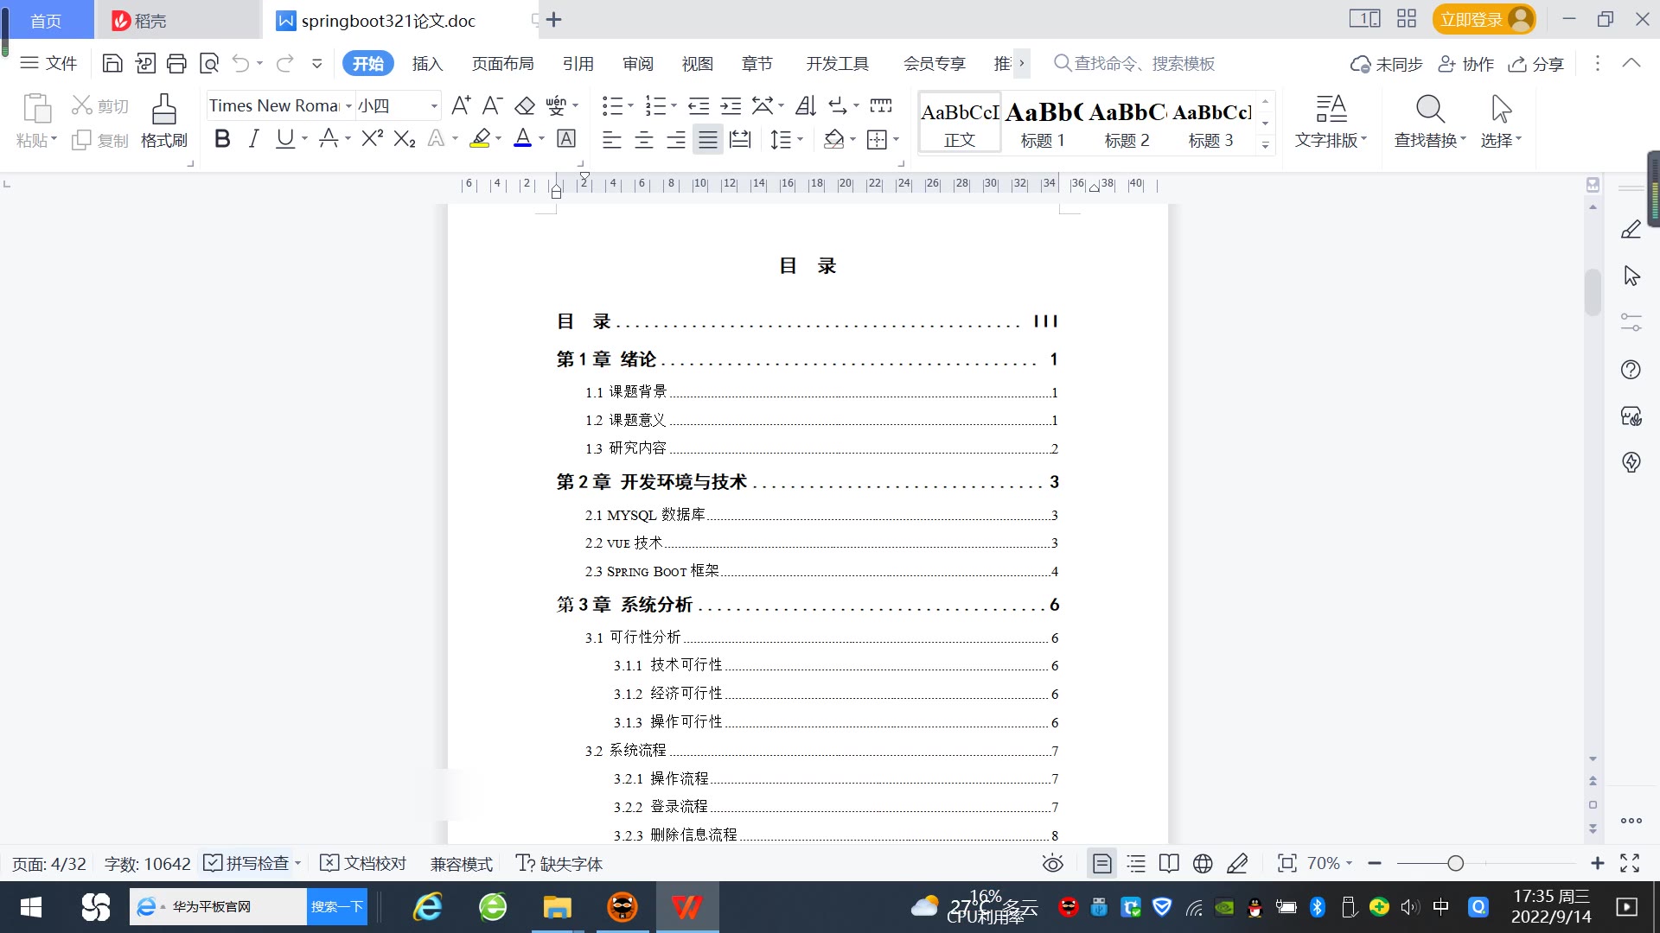Open eye protection mode icon in status bar
Screen dimensions: 1660x933
1052,863
